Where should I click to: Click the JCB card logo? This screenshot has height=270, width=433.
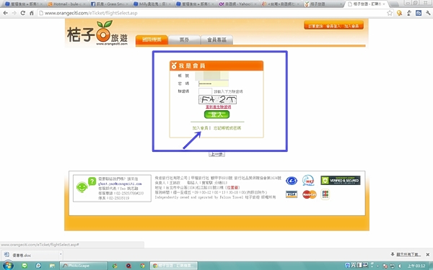(325, 194)
